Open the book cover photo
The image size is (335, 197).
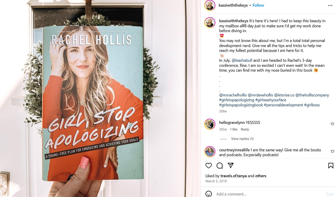tap(93, 102)
